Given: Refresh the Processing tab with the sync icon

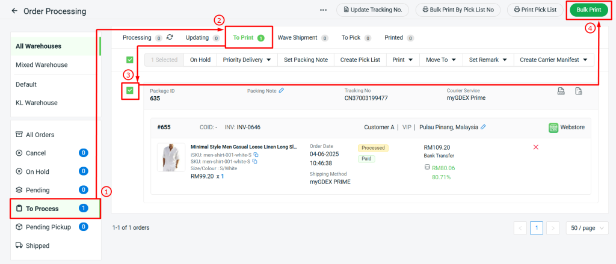Looking at the screenshot, I should (x=170, y=37).
